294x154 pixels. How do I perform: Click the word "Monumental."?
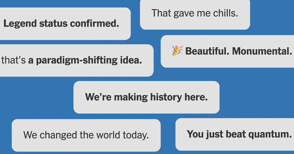click(x=262, y=51)
